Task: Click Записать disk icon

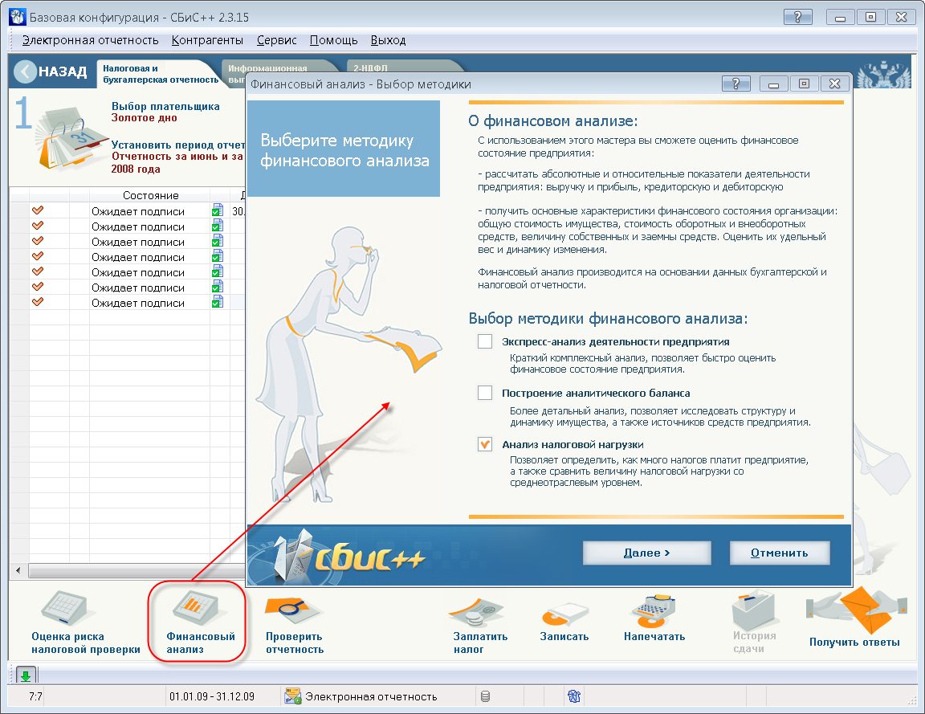Action: tap(564, 614)
